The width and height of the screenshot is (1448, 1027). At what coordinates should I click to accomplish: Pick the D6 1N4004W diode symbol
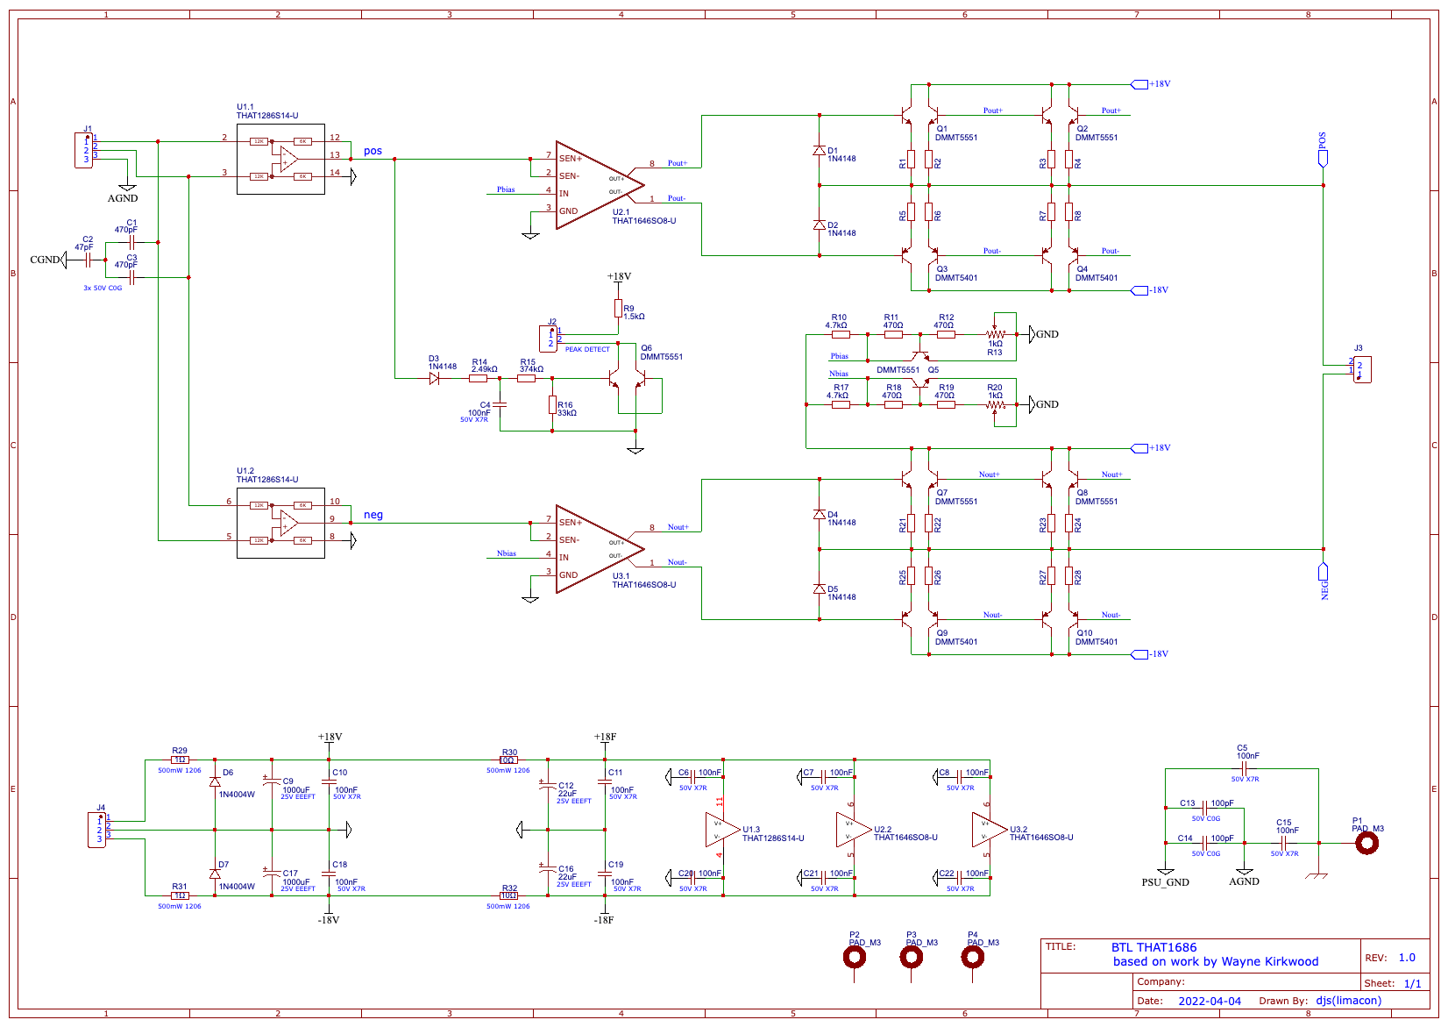(x=215, y=781)
